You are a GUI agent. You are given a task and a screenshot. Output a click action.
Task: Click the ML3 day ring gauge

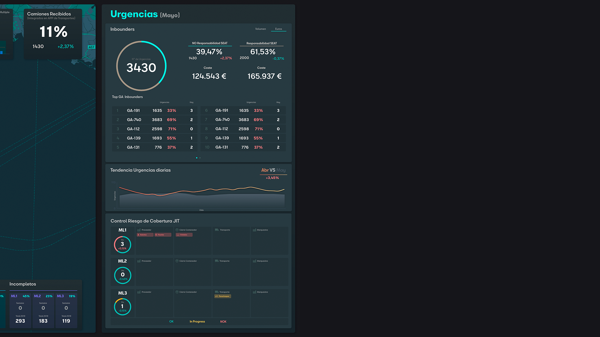pyautogui.click(x=122, y=307)
